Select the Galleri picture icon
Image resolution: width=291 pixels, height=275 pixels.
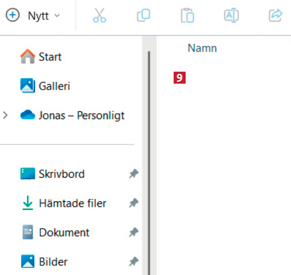tap(28, 86)
